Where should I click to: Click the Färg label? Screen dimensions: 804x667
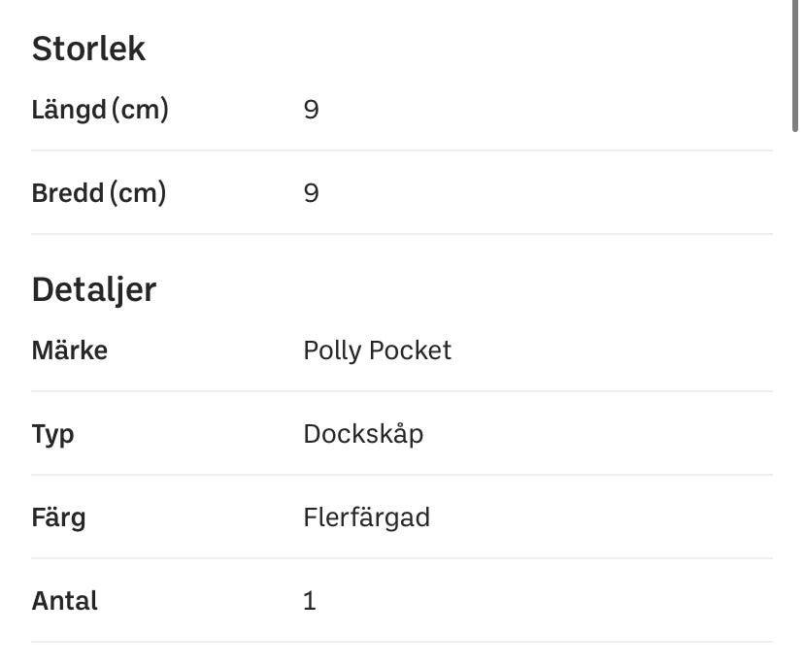pos(58,517)
